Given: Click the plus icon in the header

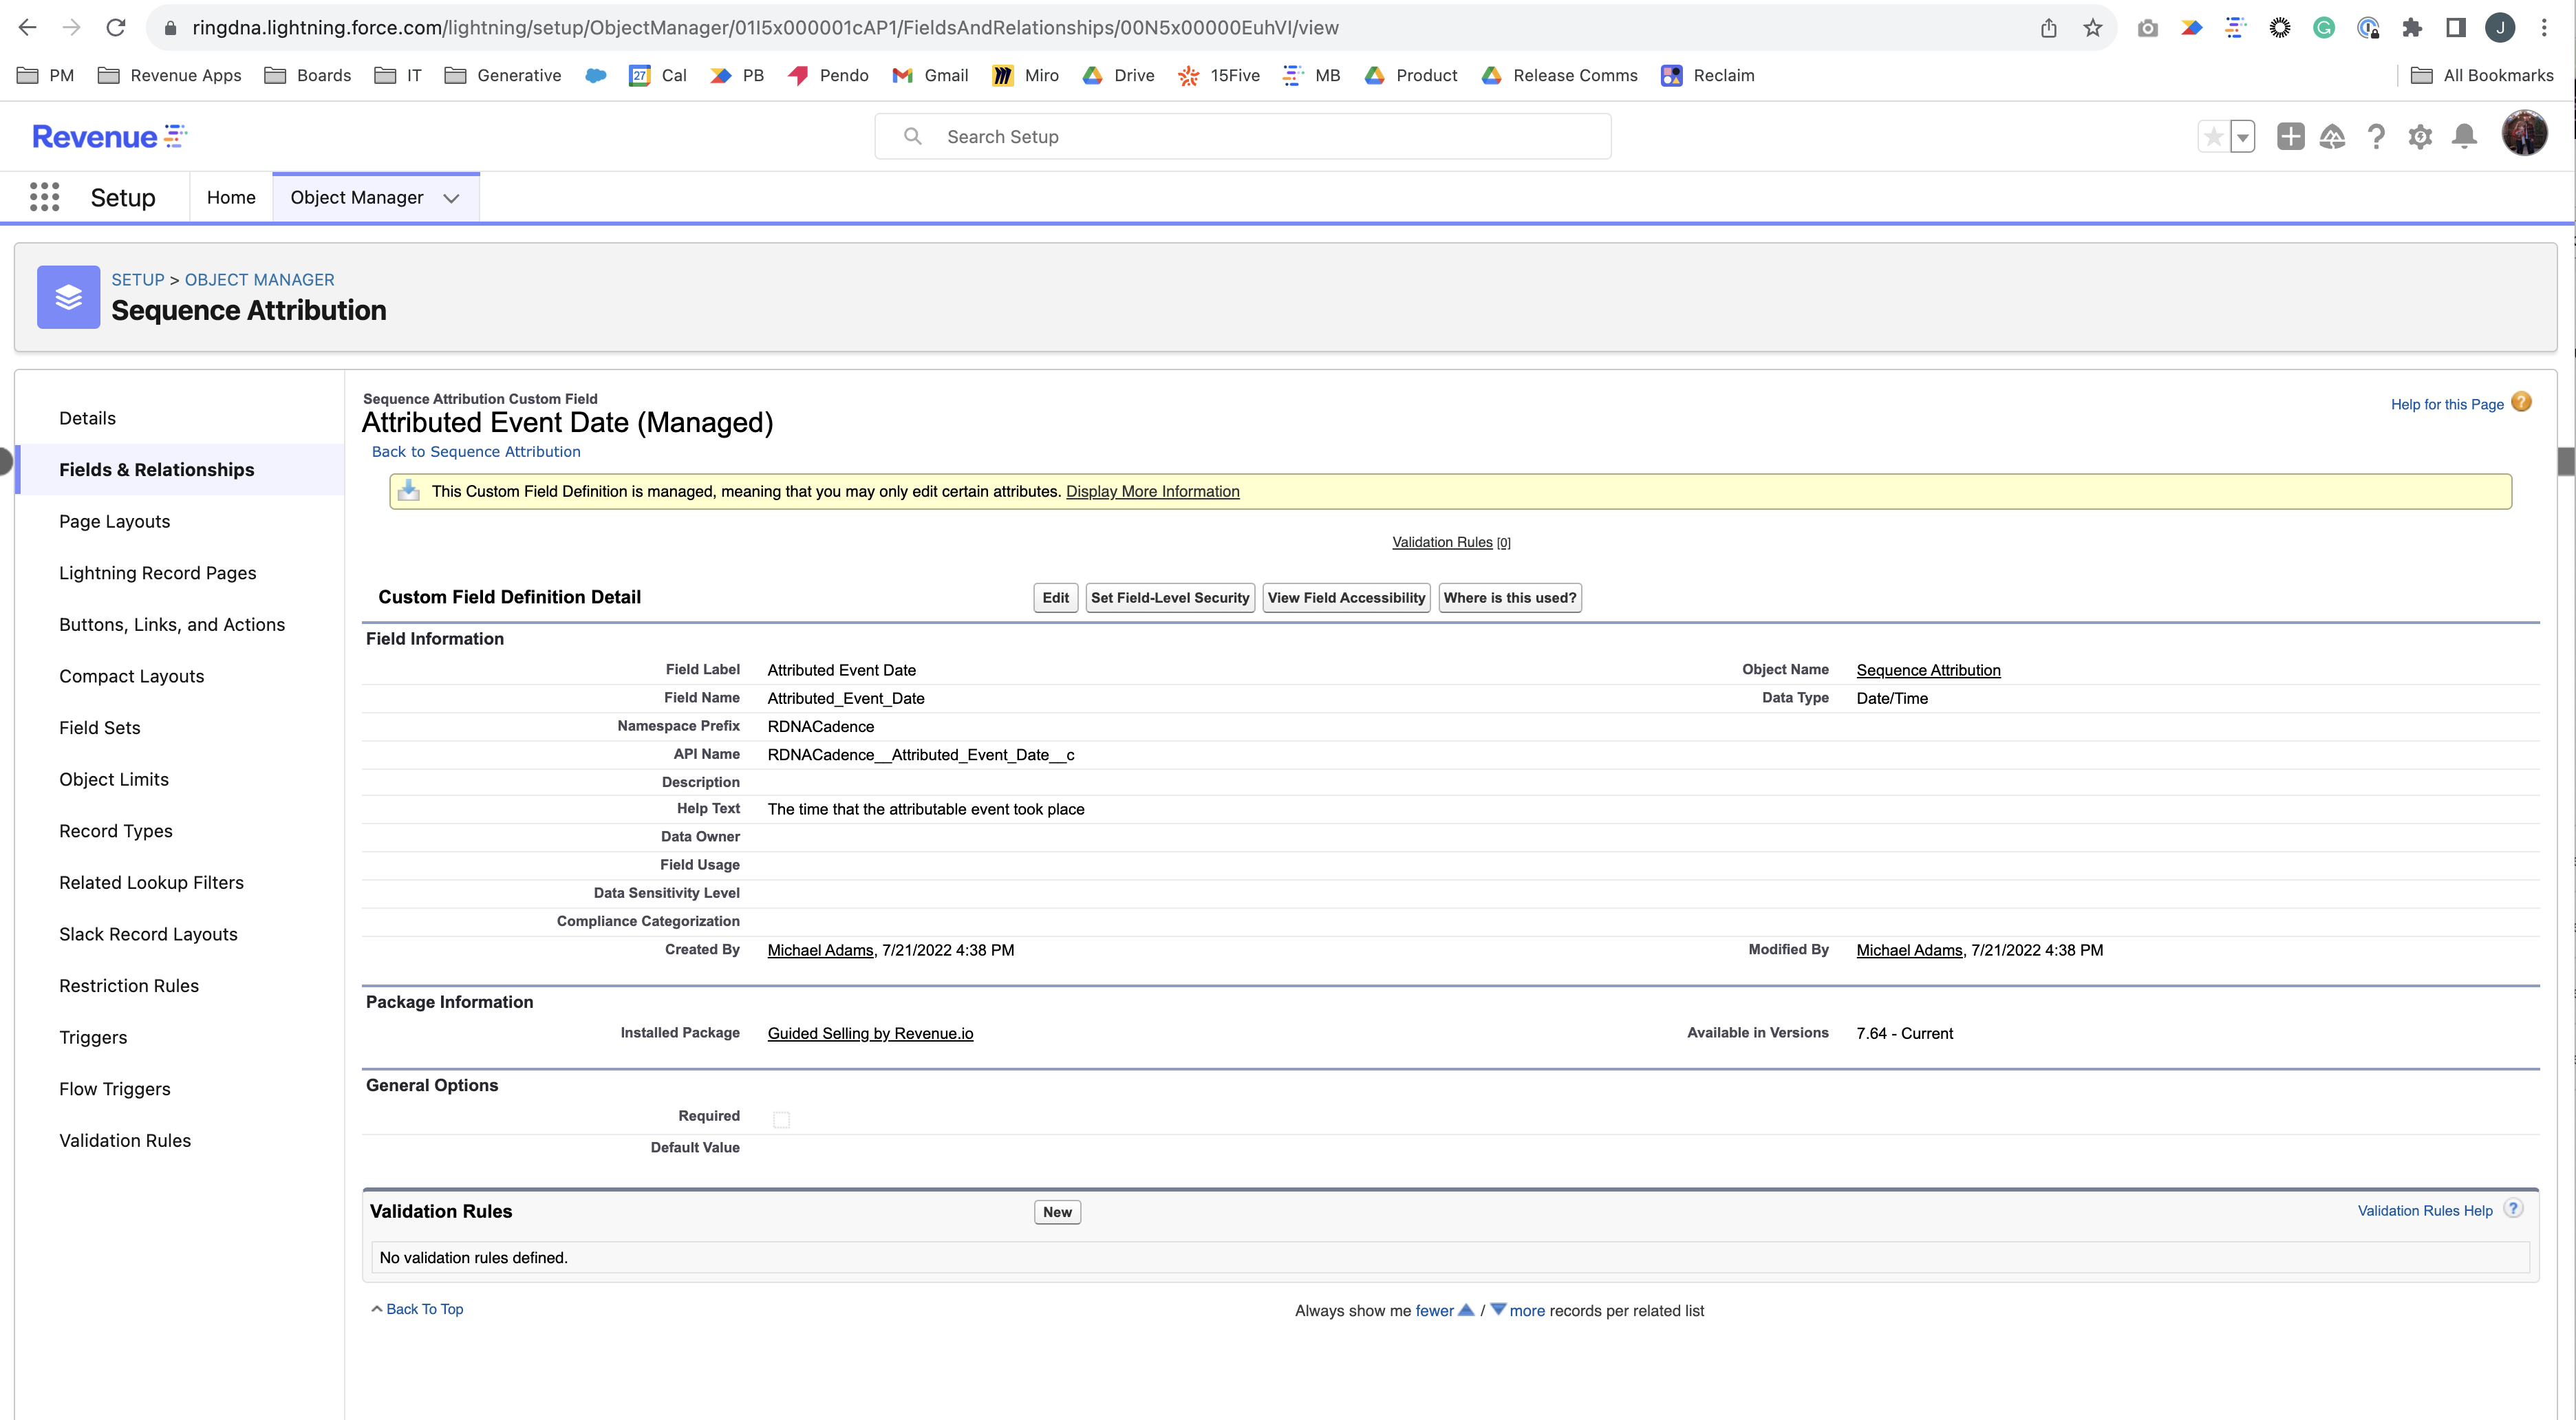Looking at the screenshot, I should pyautogui.click(x=2291, y=136).
